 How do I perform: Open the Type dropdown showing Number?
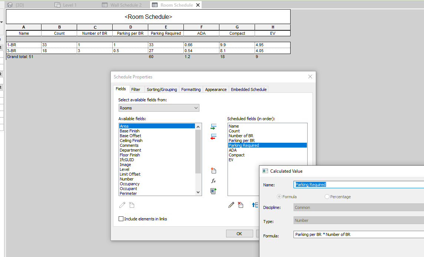pyautogui.click(x=358, y=220)
